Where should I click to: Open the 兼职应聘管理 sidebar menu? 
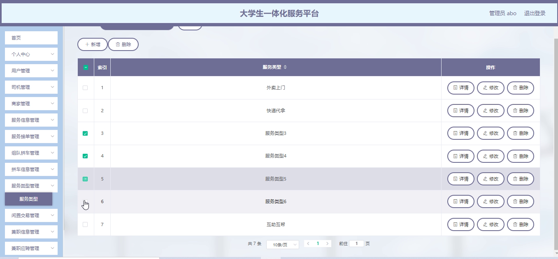(x=31, y=248)
